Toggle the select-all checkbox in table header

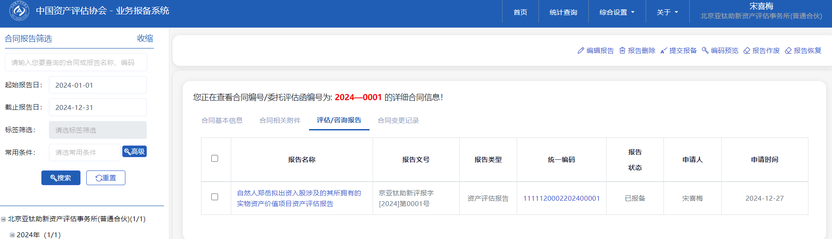(x=215, y=158)
